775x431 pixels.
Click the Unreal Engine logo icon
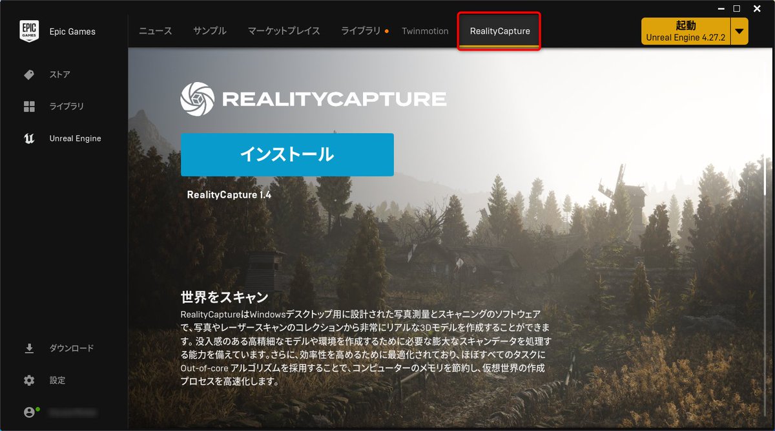pyautogui.click(x=29, y=138)
